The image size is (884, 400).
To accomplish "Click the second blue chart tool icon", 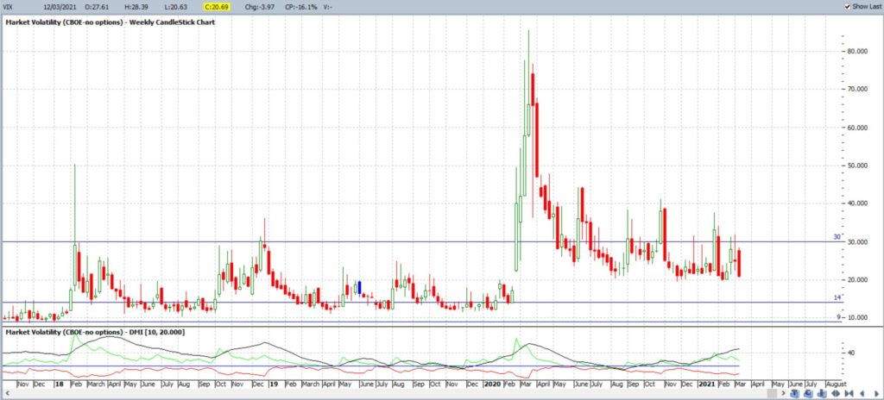I will [x=808, y=393].
